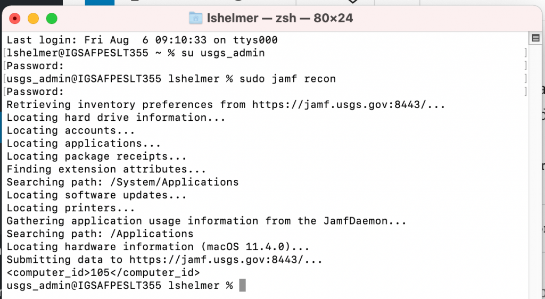The width and height of the screenshot is (545, 299).
Task: Click the computer_id 105 output line
Action: coord(103,272)
